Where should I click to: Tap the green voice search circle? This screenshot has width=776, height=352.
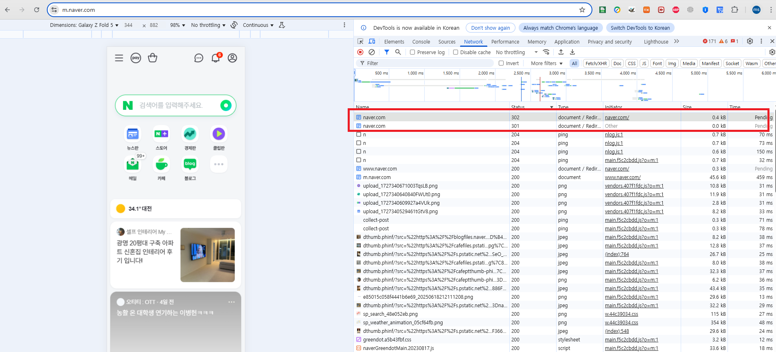click(226, 105)
